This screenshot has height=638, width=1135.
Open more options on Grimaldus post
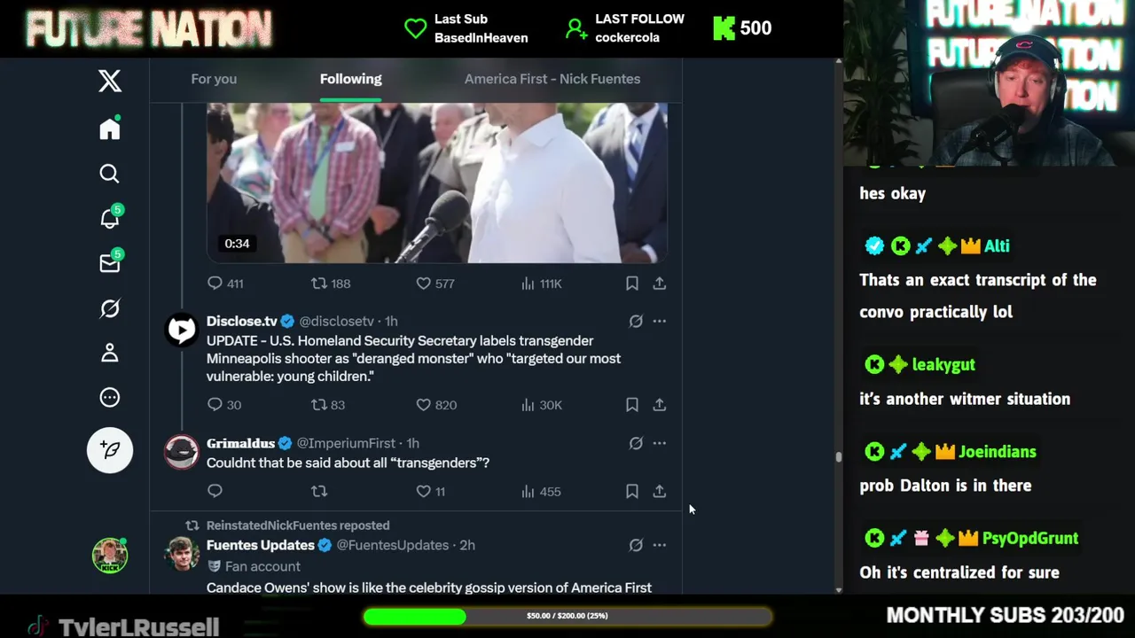[660, 443]
